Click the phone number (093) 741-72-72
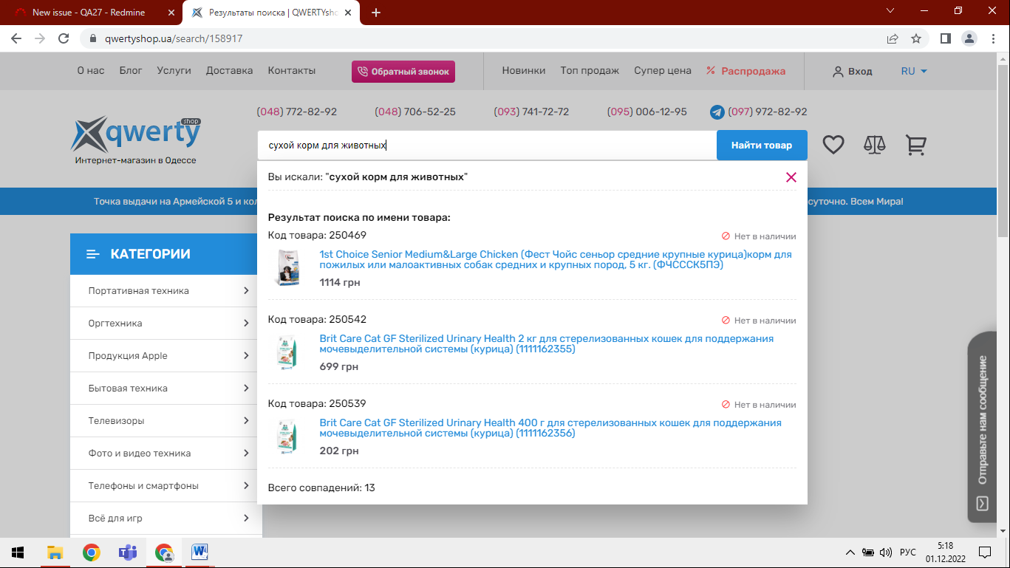The width and height of the screenshot is (1010, 568). tap(531, 112)
